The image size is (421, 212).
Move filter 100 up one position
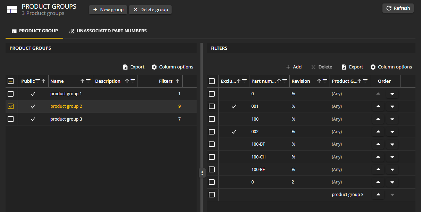pos(378,119)
